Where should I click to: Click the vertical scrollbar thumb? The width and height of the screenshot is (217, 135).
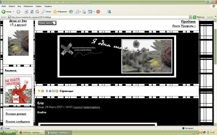pyautogui.click(x=215, y=47)
